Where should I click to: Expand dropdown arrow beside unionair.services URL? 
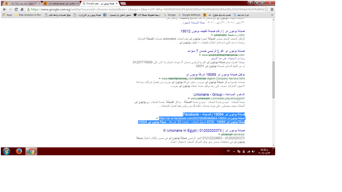point(219,134)
